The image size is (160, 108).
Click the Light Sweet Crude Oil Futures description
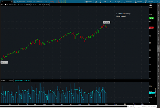tap(32, 2)
